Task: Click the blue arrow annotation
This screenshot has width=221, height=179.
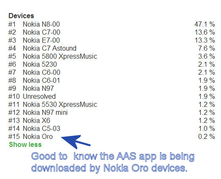Action: pyautogui.click(x=75, y=141)
